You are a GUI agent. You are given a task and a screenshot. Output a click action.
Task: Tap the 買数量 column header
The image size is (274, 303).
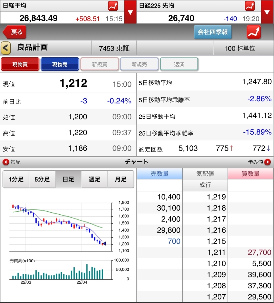[x=250, y=174]
